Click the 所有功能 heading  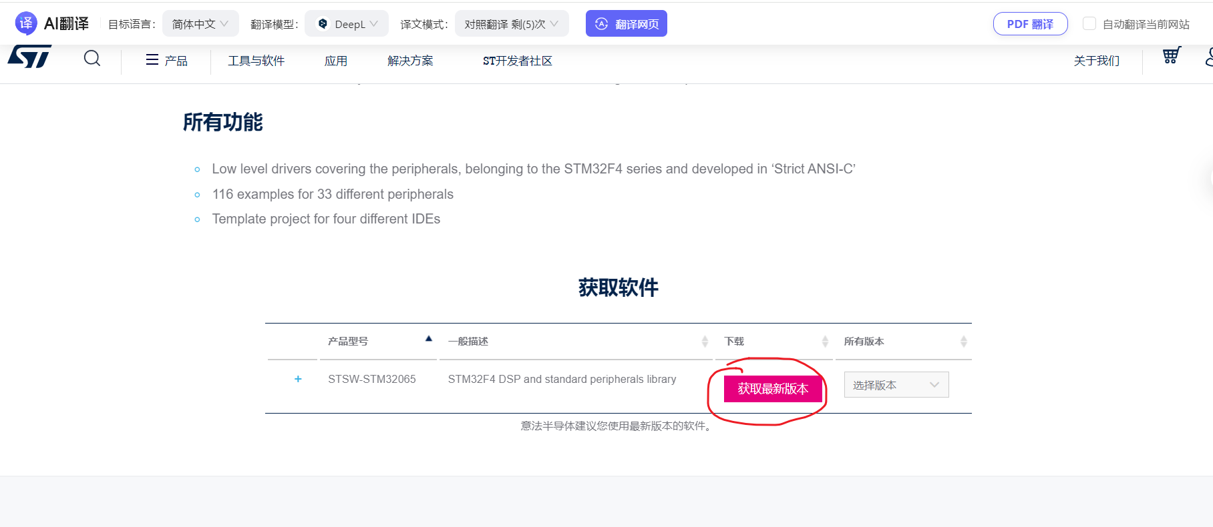click(223, 122)
